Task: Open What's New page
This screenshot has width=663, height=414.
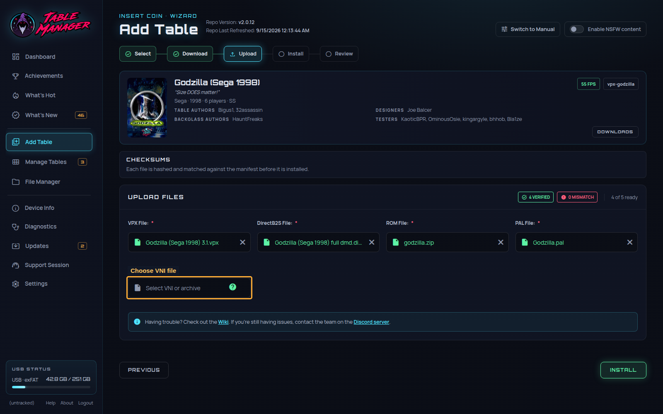Action: (49, 115)
